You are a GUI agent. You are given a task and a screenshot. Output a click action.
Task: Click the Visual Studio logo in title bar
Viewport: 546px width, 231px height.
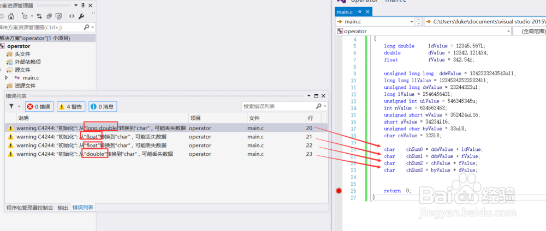(x=341, y=2)
